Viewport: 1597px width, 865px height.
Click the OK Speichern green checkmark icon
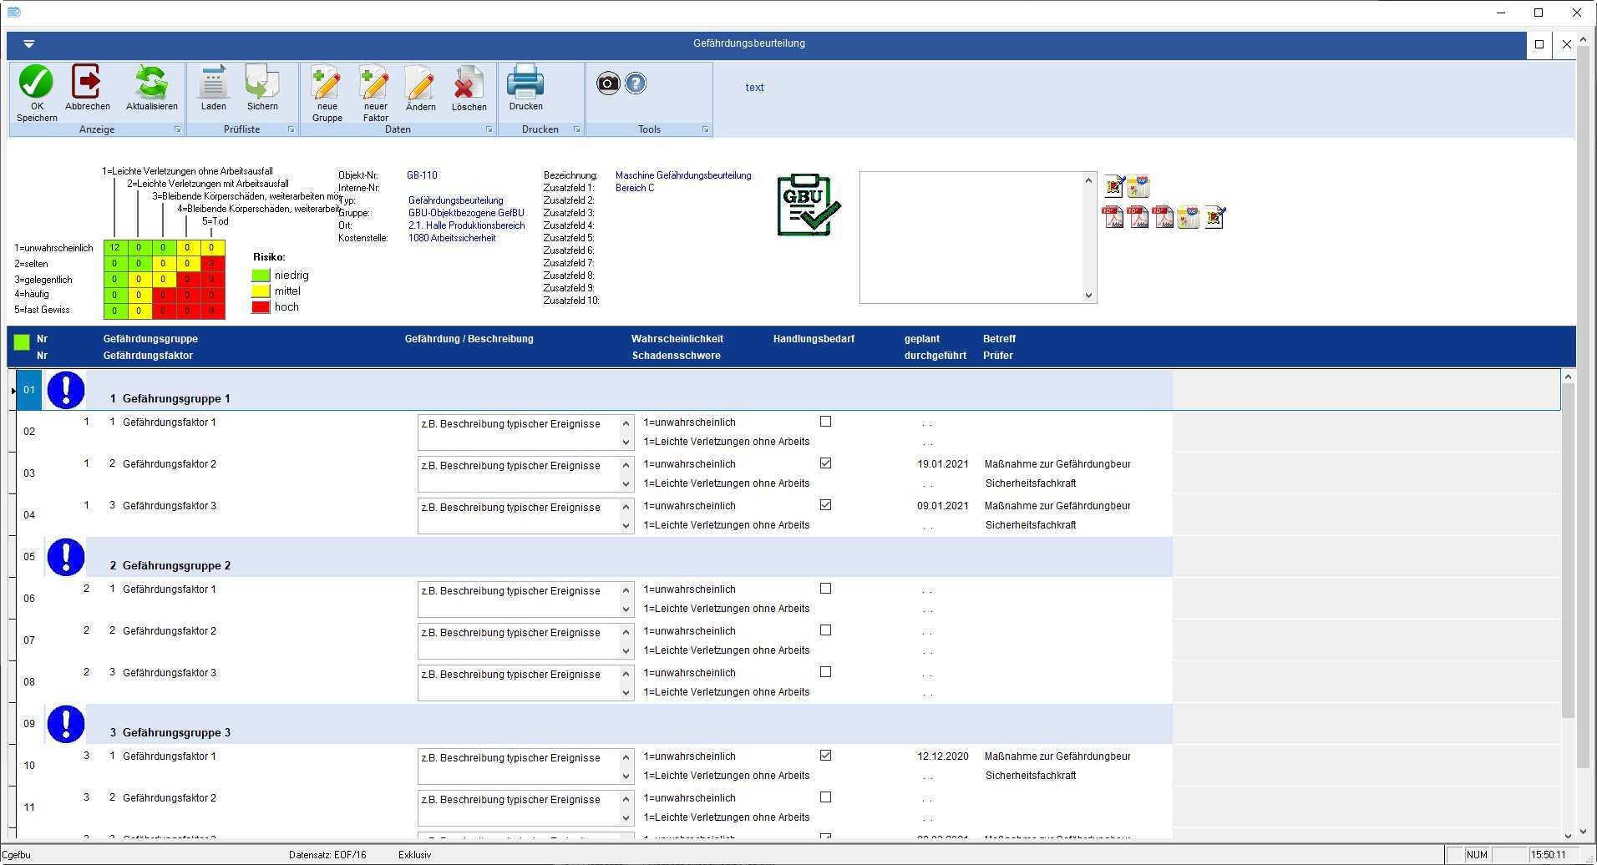point(36,83)
